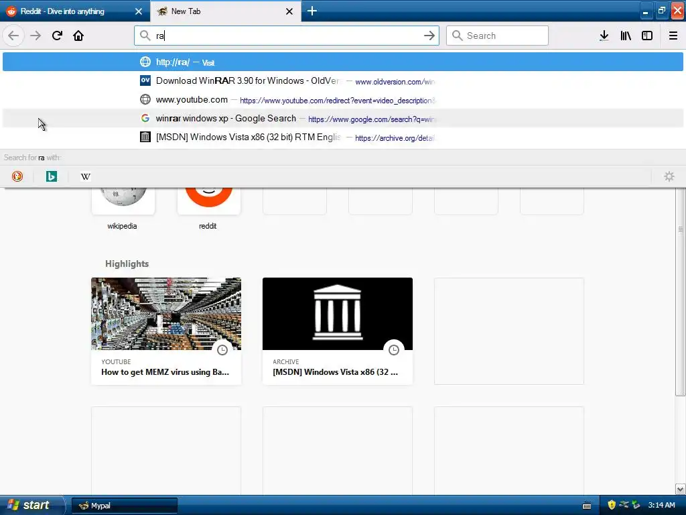Screen dimensions: 686x515
Task: Click the How to get MEMZ virus title
Action: point(165,371)
